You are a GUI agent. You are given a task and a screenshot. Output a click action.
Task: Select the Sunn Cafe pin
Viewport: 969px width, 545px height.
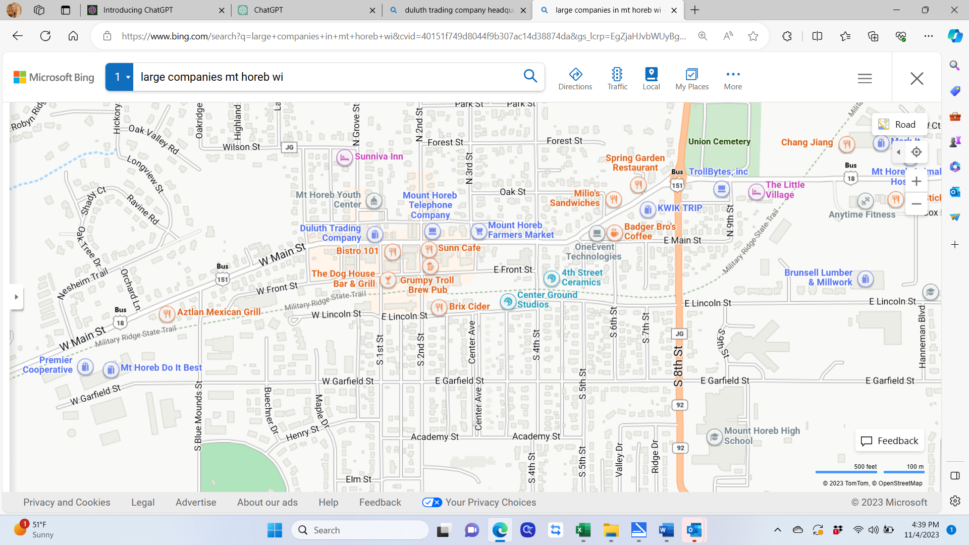(428, 249)
